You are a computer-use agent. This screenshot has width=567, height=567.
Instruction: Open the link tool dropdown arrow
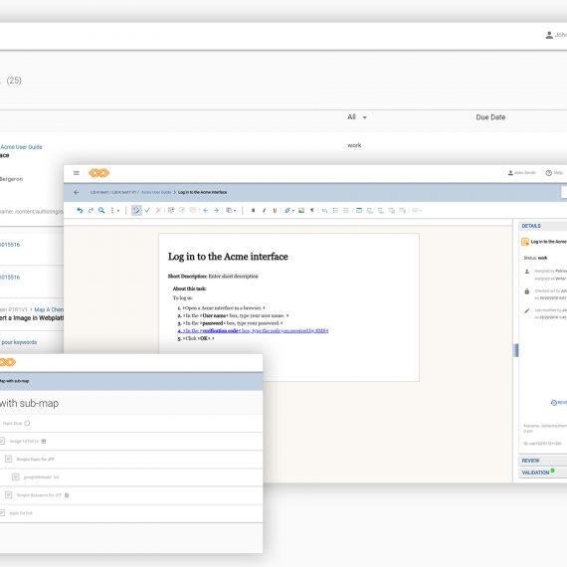pyautogui.click(x=293, y=211)
